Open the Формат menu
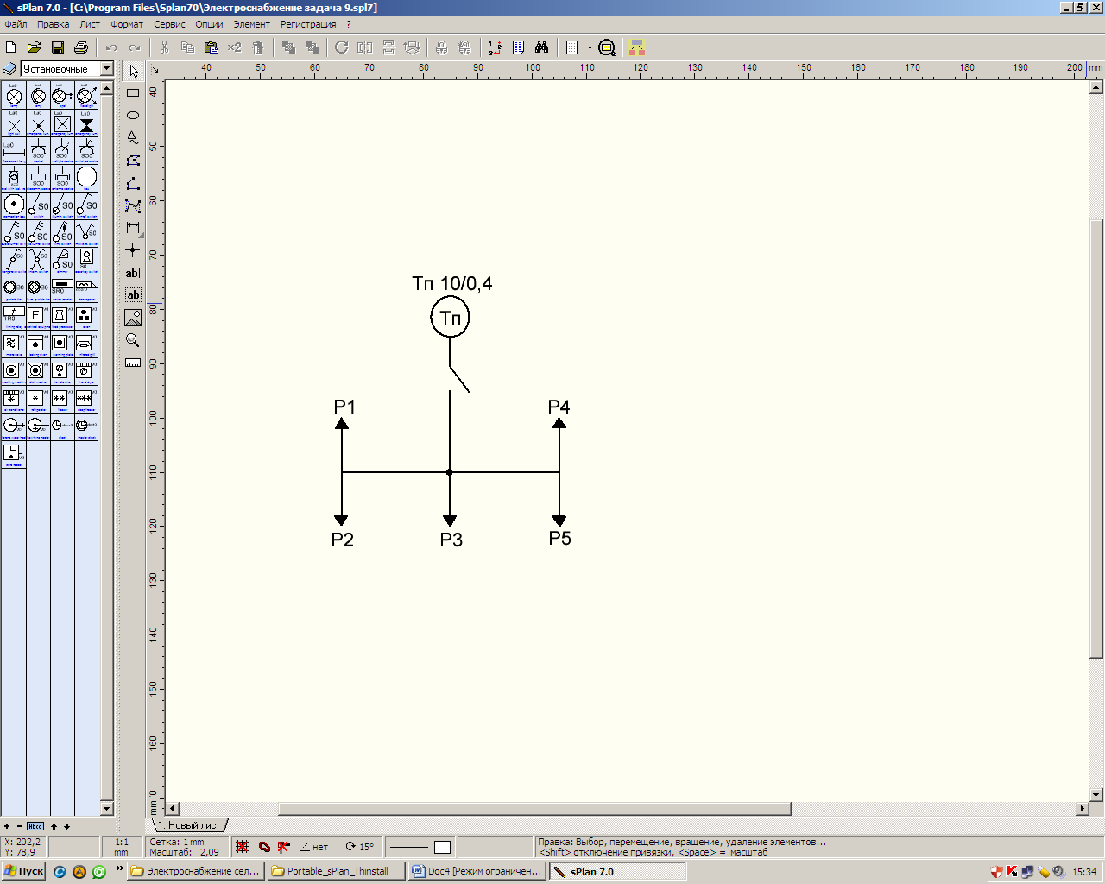The height and width of the screenshot is (884, 1105). (x=127, y=24)
